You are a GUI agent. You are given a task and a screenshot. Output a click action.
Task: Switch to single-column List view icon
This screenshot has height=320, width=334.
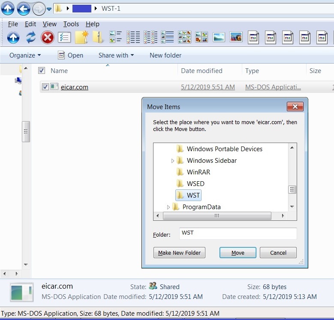pyautogui.click(x=133, y=37)
